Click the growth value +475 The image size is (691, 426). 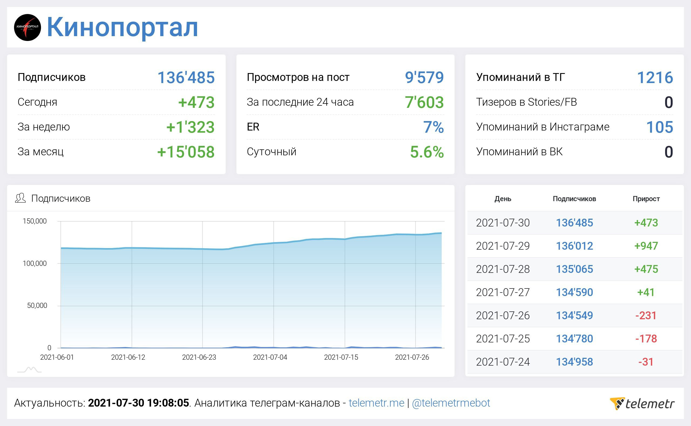(646, 269)
